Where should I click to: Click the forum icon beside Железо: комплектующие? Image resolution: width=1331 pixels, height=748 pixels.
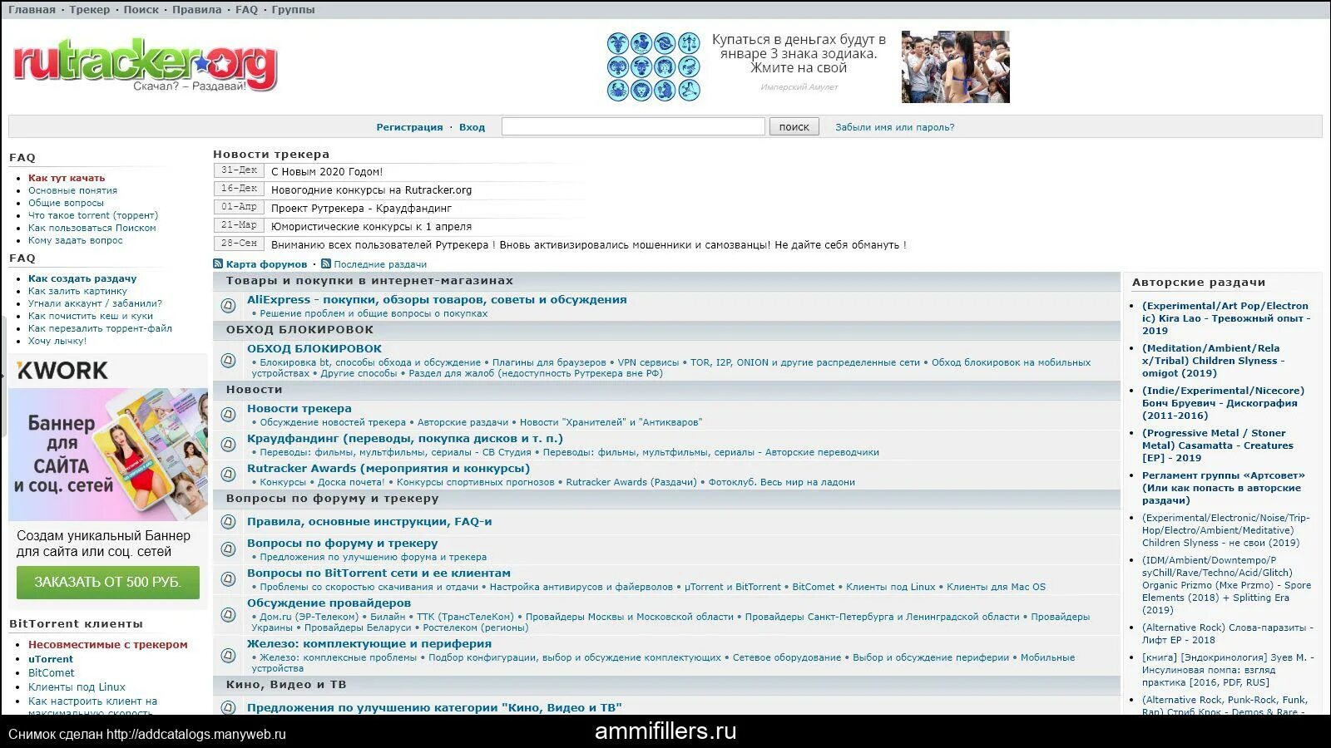click(228, 656)
